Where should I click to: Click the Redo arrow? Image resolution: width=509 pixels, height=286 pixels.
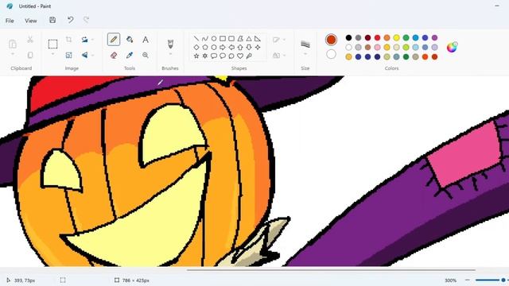tap(86, 20)
